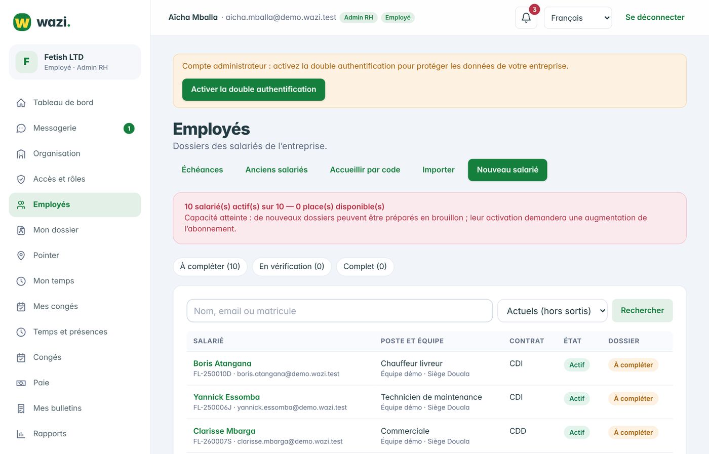Select the Importer tab

point(439,170)
